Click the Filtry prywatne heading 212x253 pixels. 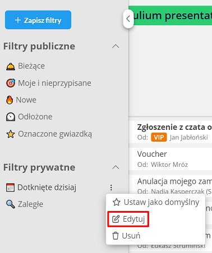[39, 167]
